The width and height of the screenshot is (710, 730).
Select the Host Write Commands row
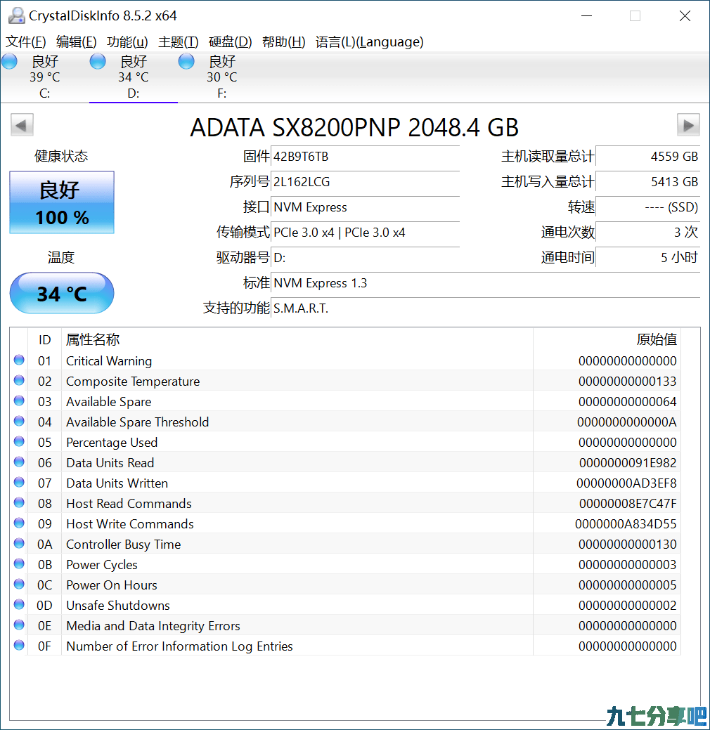[x=345, y=523]
